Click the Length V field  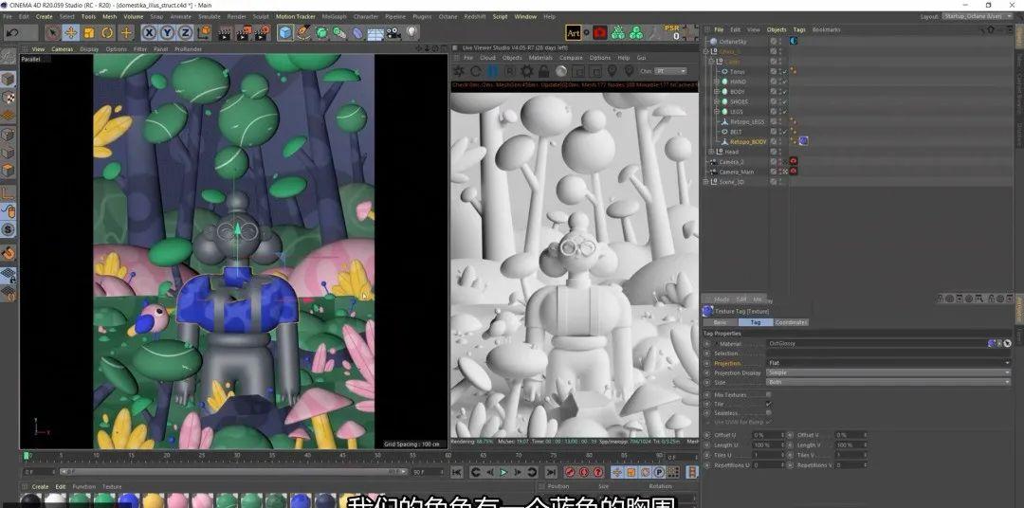click(849, 444)
